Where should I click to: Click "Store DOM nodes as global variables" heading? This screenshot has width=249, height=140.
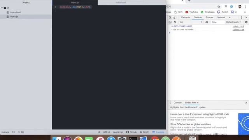(x=190, y=124)
